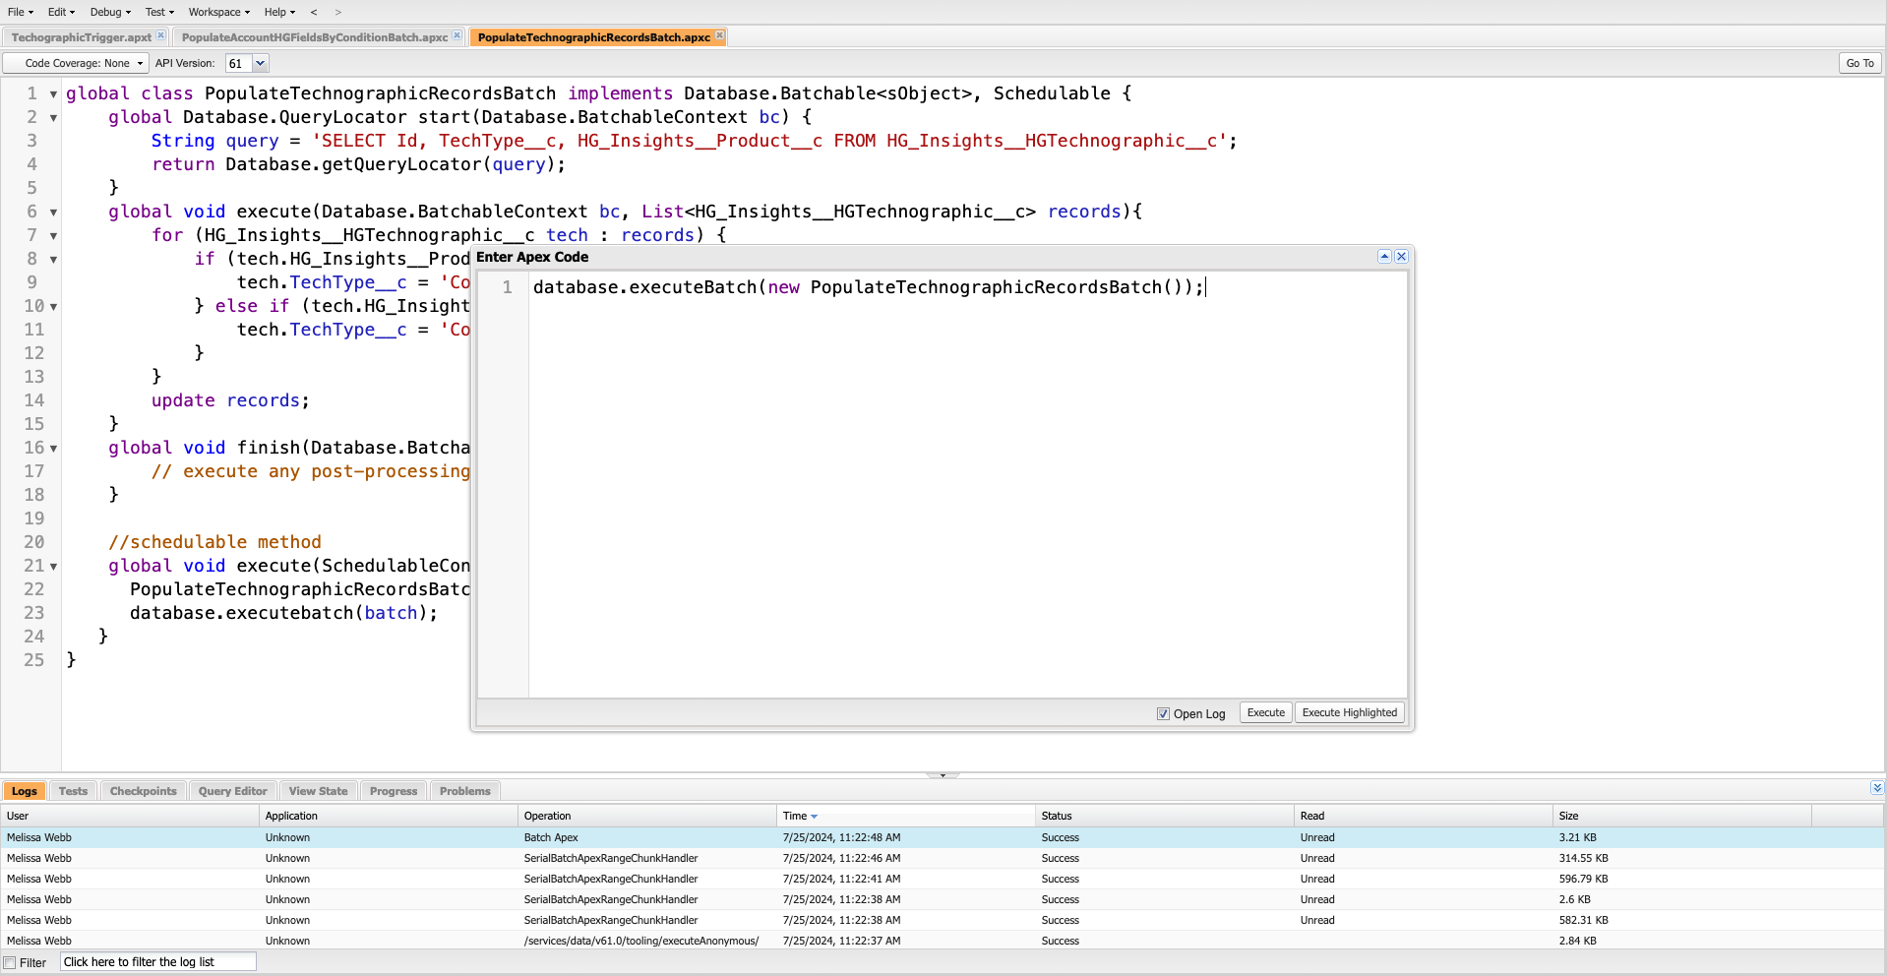Fold the for loop at line 7

click(x=53, y=236)
